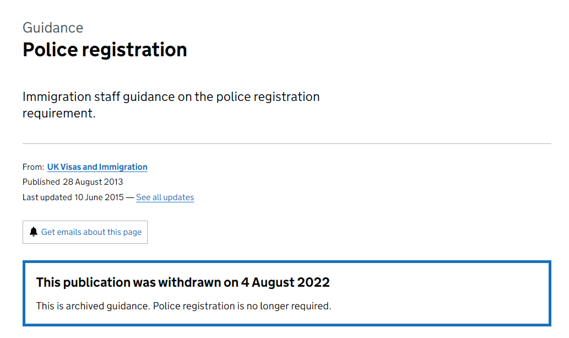Screen dimensions: 569x338
Task: Click the 28 August 2013 publication date
Action: [x=93, y=182]
